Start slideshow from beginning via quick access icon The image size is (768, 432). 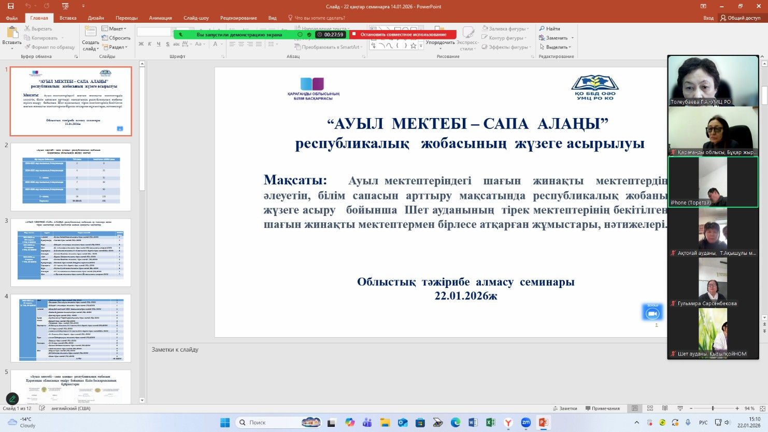pyautogui.click(x=65, y=6)
